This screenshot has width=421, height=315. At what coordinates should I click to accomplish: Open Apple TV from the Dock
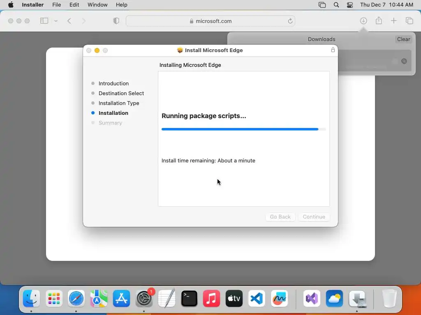(234, 299)
